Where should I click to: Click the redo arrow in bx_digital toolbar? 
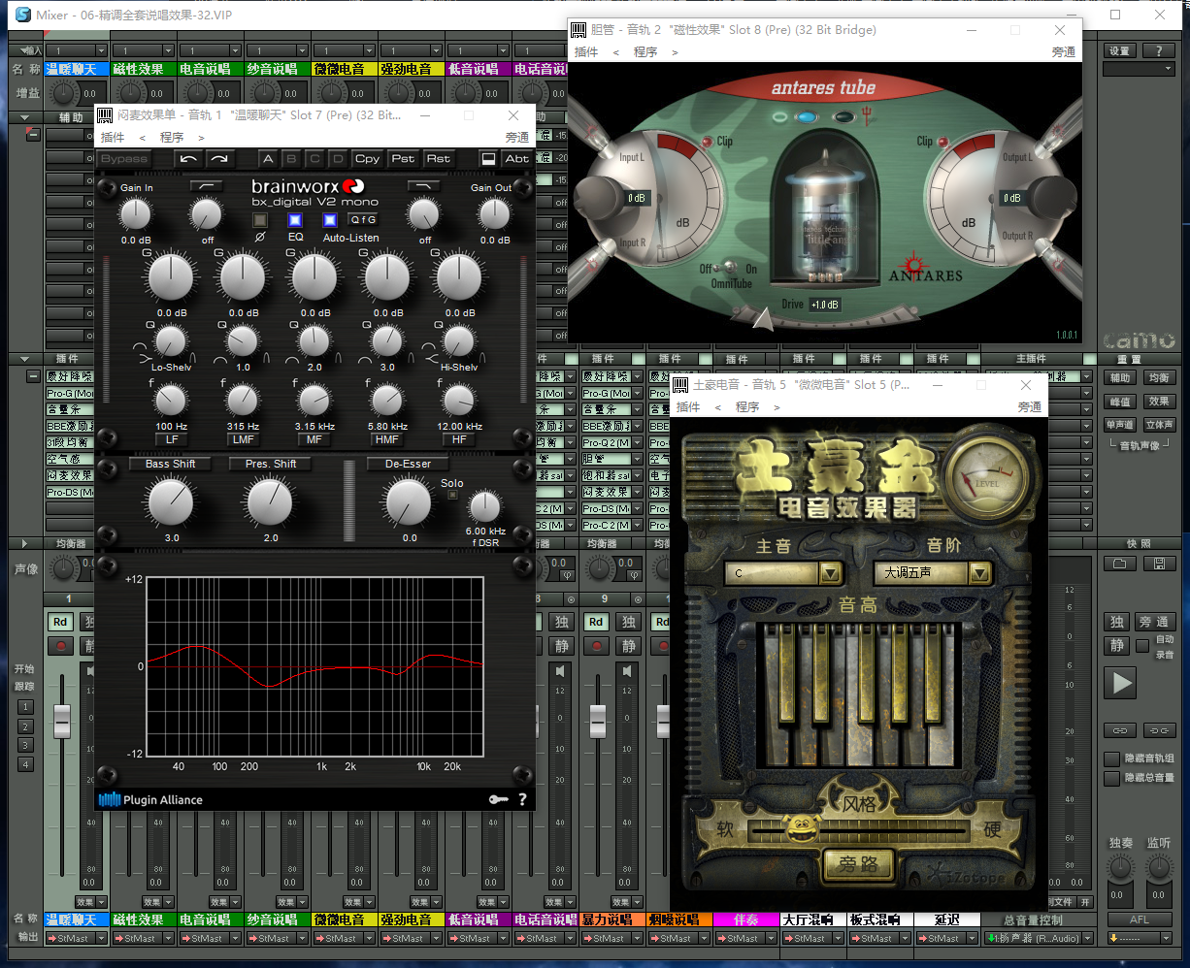[219, 159]
